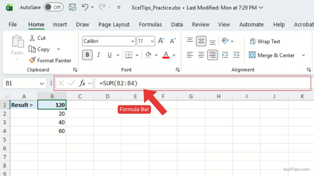
Task: Apply italic formatting with the I icon
Action: pyautogui.click(x=99, y=55)
